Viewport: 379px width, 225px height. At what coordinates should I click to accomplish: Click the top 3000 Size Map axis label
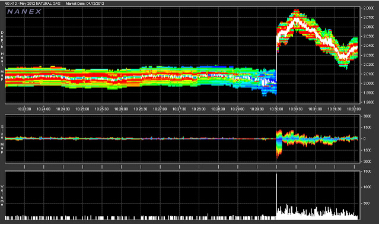367,116
